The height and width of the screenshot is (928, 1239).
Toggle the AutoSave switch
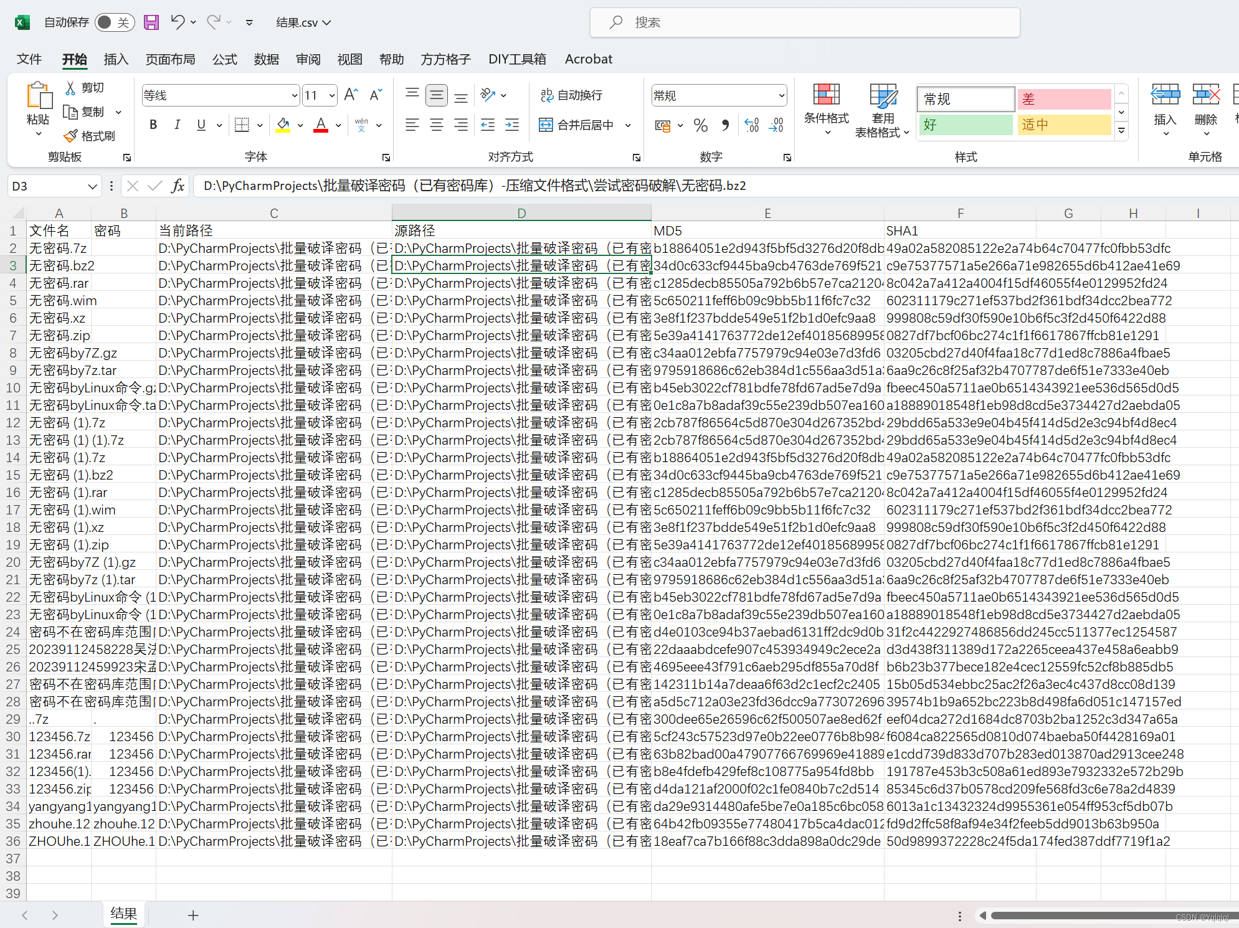(113, 22)
